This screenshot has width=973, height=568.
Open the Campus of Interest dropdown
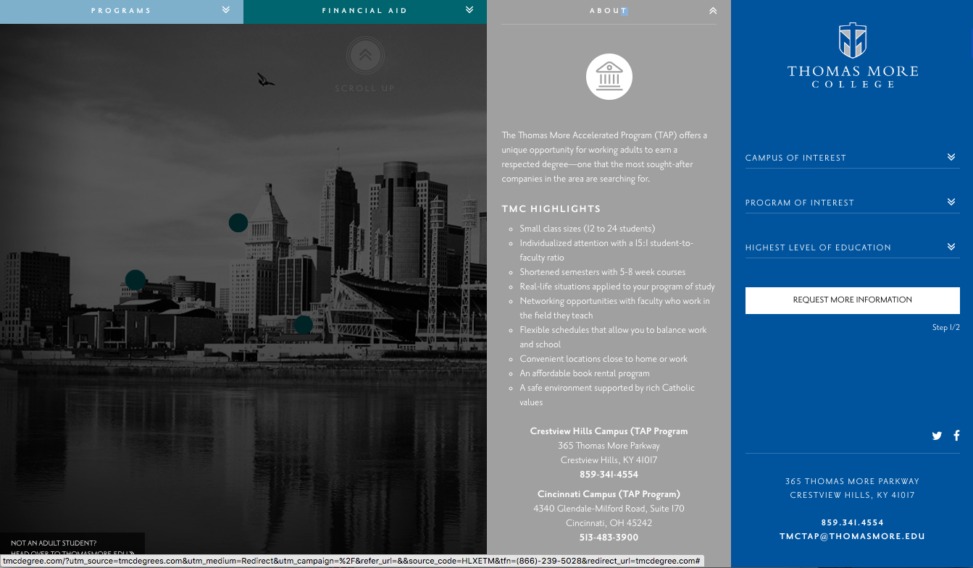coord(853,158)
